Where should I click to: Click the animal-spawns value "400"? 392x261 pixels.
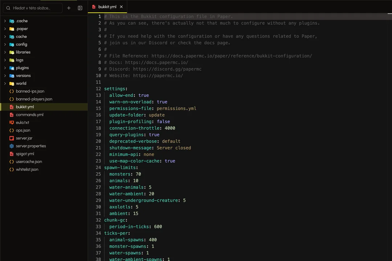click(152, 240)
